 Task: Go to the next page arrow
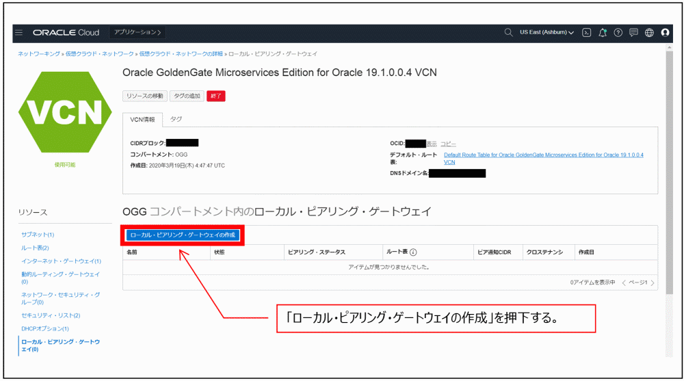pyautogui.click(x=653, y=283)
